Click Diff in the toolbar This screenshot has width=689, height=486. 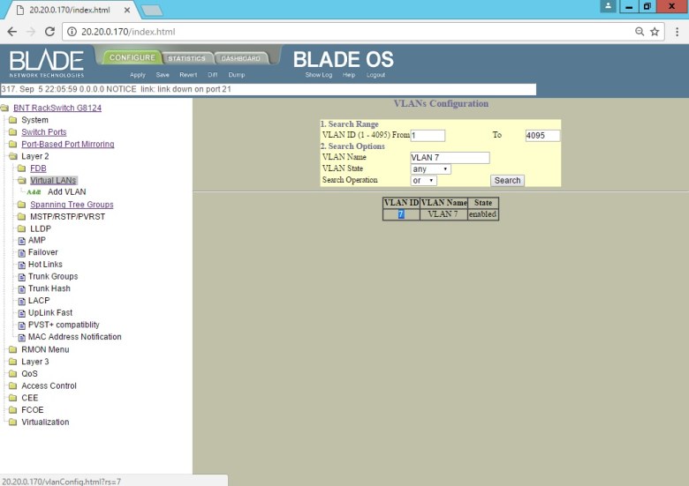click(213, 75)
